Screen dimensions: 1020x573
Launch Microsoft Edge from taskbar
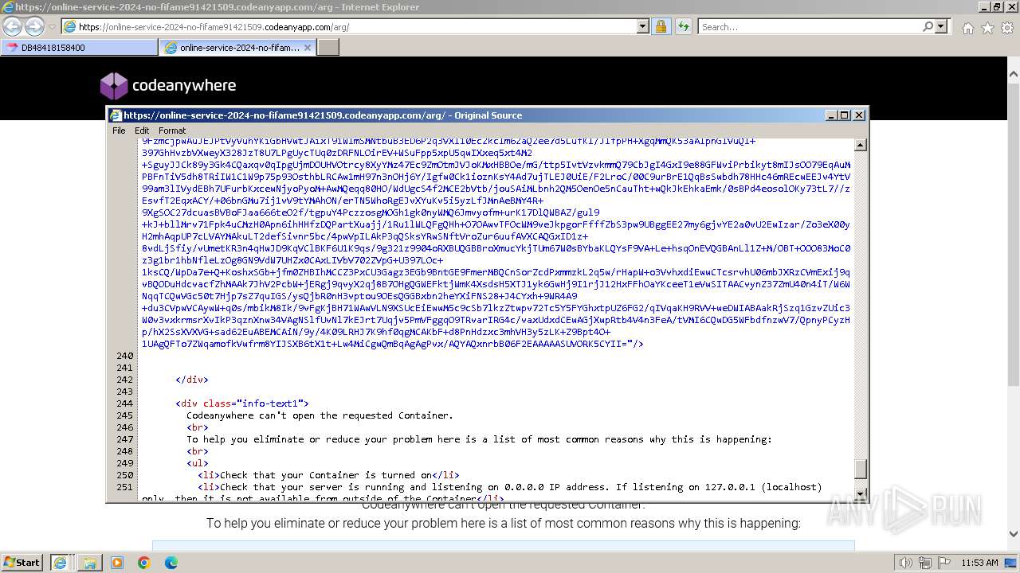(171, 562)
